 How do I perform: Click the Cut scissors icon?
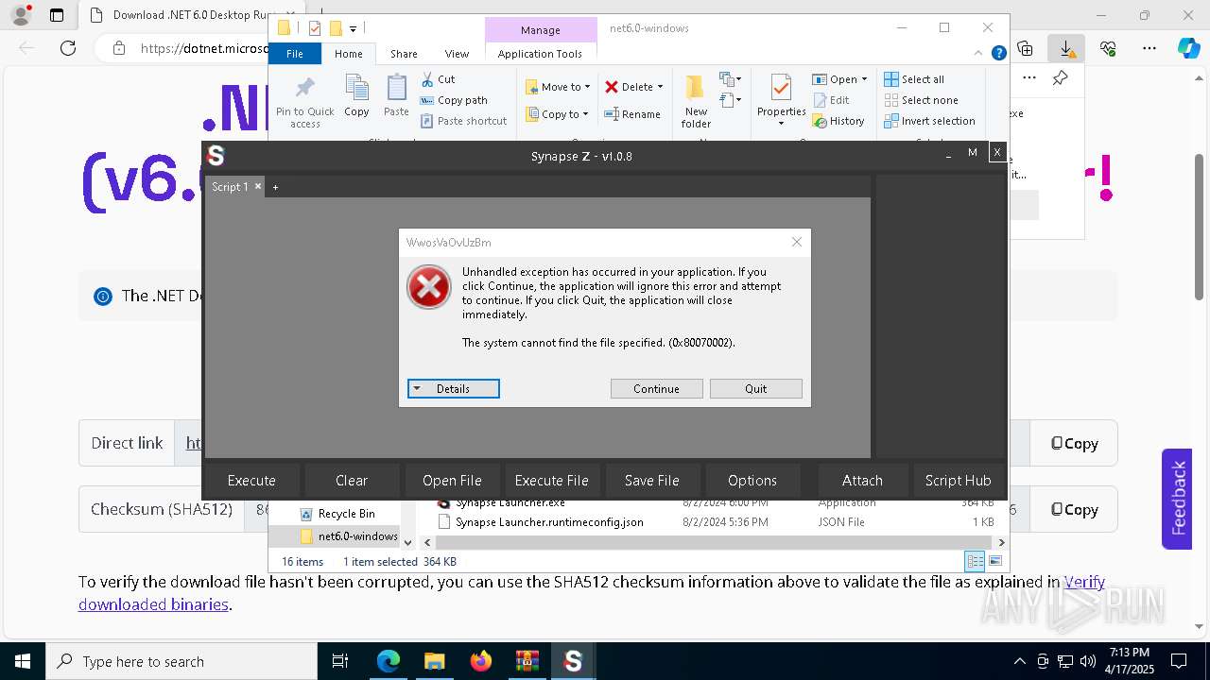pos(427,79)
